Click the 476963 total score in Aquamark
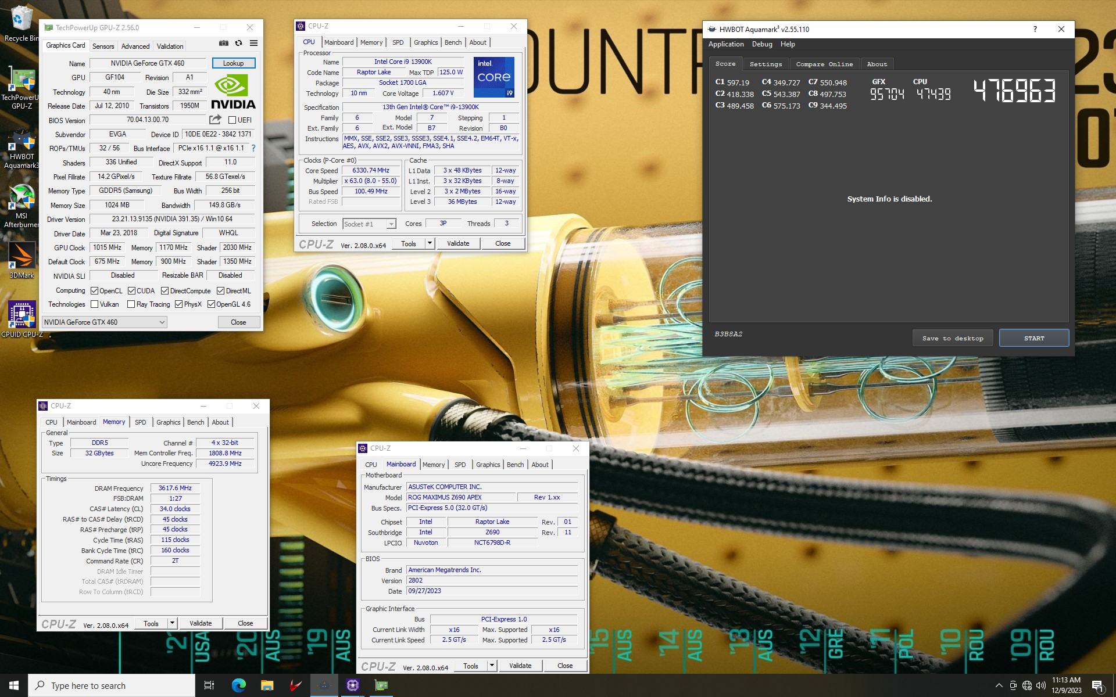This screenshot has width=1116, height=697. pos(1014,91)
